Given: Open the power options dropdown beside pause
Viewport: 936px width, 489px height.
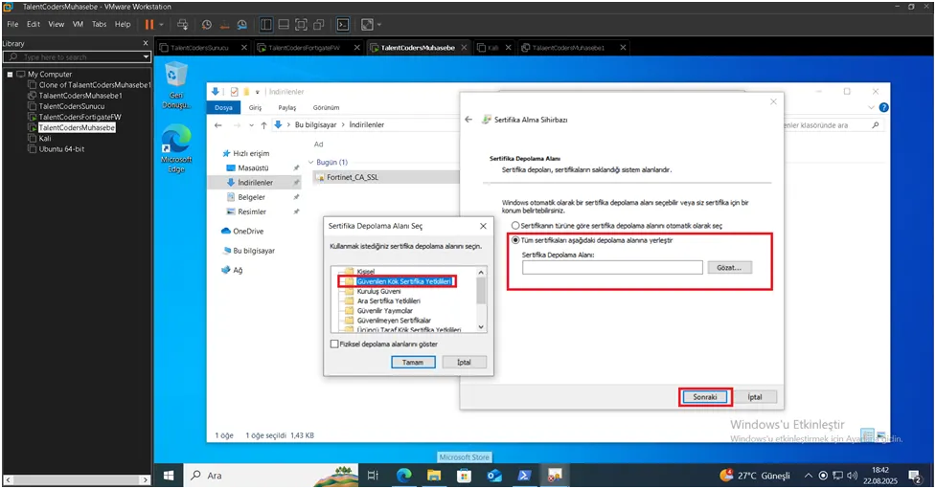Looking at the screenshot, I should pos(161,25).
